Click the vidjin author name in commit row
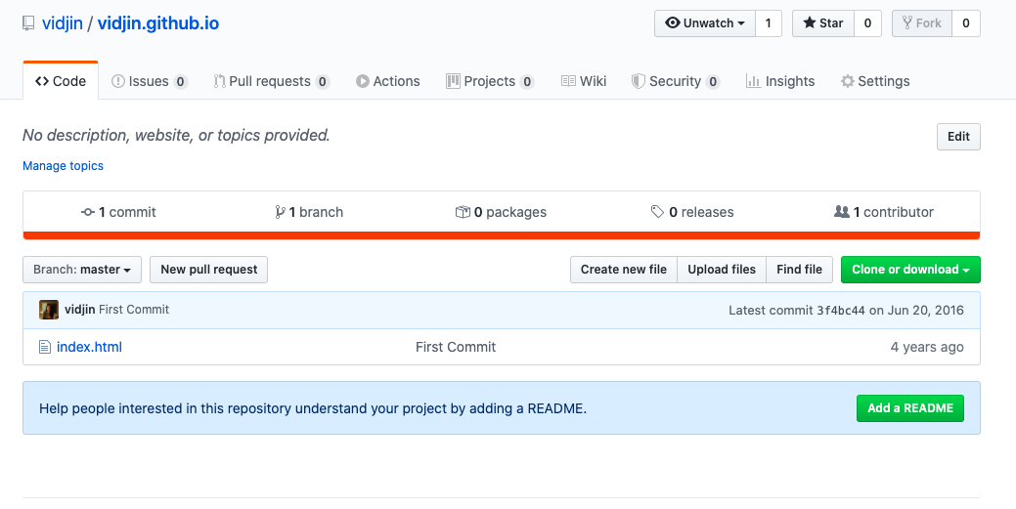 (80, 310)
